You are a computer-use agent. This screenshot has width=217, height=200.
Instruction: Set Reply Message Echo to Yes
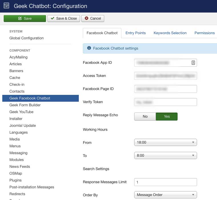(167, 117)
